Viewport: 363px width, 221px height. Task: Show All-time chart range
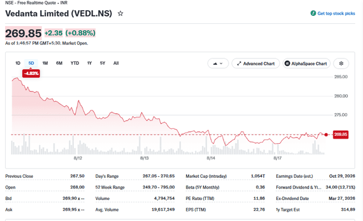coord(116,63)
